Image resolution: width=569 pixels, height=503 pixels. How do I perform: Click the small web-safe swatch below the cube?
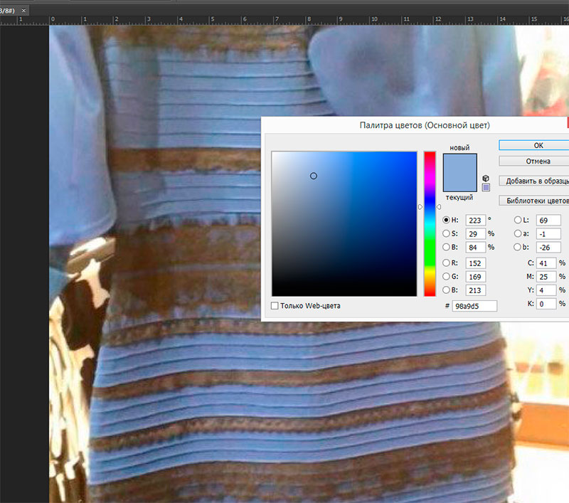tap(486, 188)
